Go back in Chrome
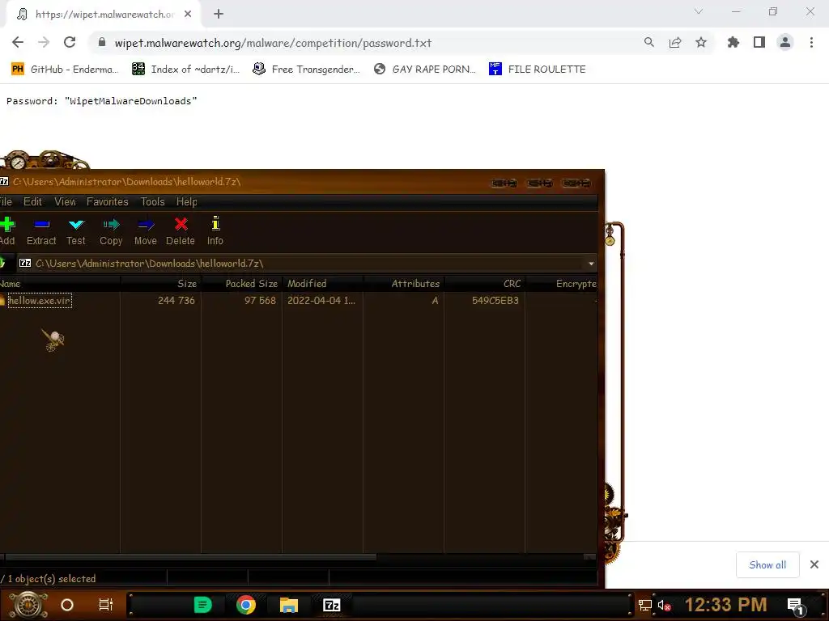 tap(18, 42)
